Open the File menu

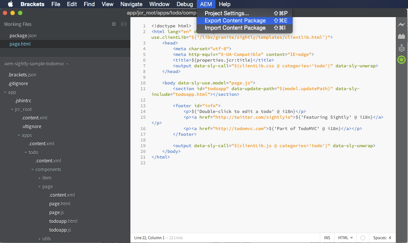tap(56, 4)
